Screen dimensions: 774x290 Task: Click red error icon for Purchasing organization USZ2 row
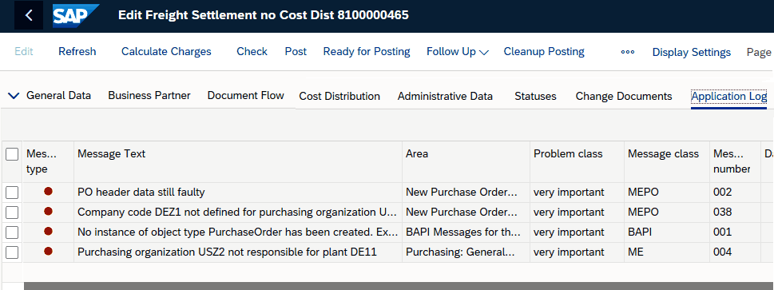pyautogui.click(x=48, y=252)
